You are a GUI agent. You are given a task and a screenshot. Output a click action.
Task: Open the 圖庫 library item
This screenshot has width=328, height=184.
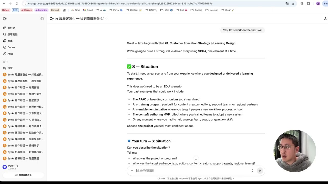(x=23, y=41)
